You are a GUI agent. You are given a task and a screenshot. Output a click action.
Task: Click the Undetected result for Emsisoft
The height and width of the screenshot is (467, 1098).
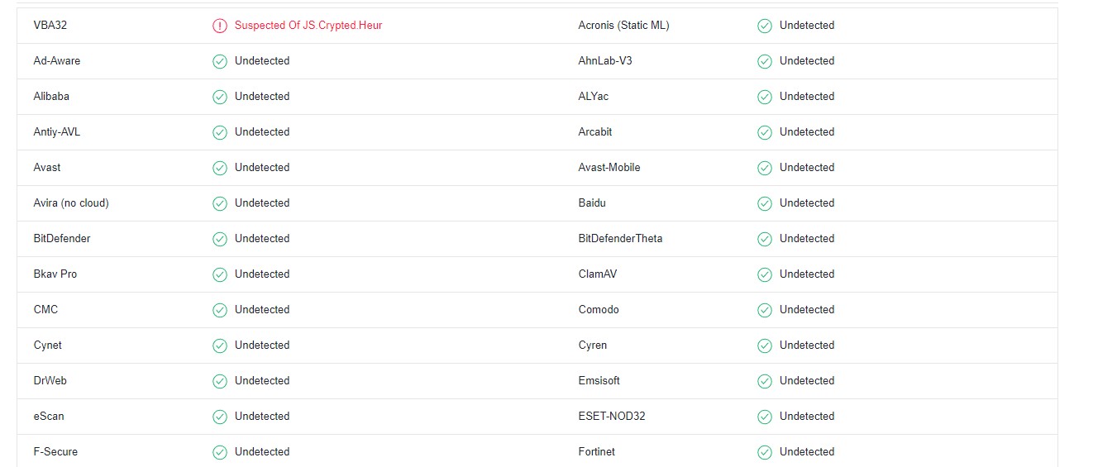tap(807, 381)
